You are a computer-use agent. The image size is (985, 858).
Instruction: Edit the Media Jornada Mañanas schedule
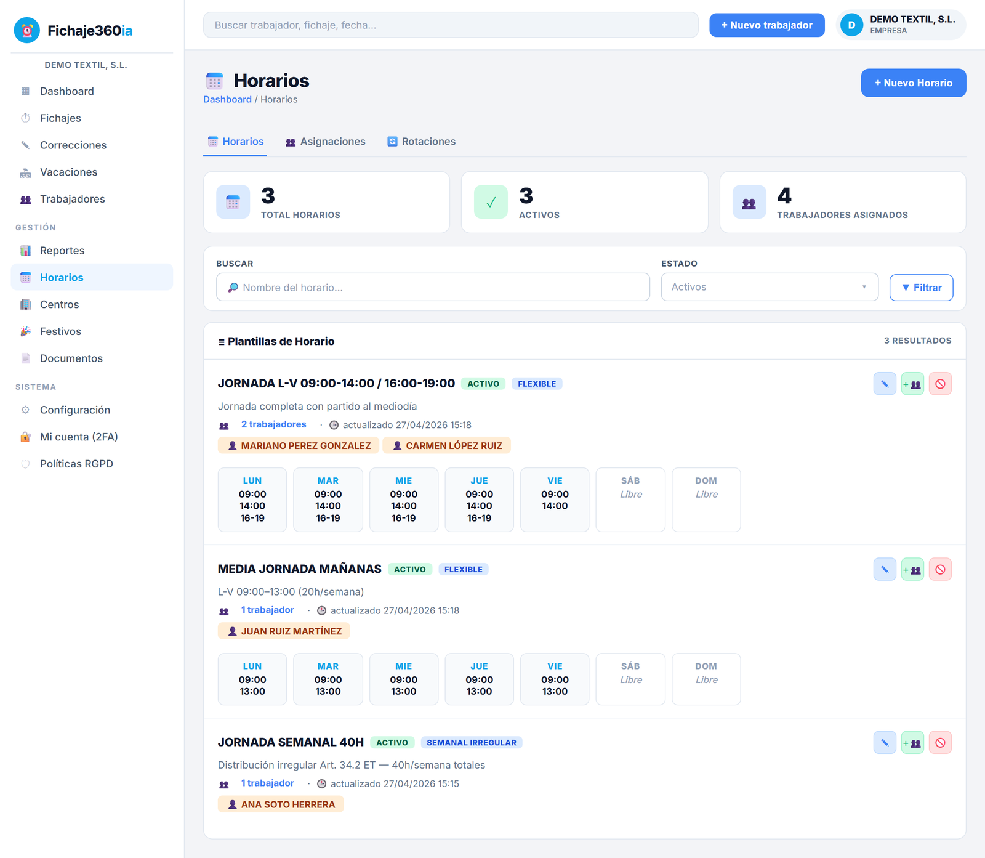tap(885, 569)
